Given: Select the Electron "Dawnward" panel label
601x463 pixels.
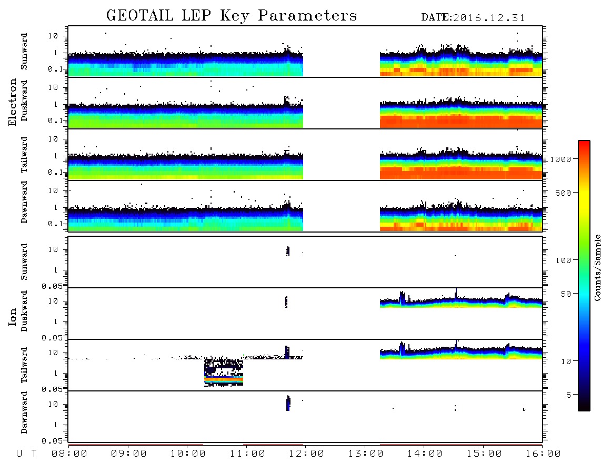Looking at the screenshot, I should click(24, 202).
